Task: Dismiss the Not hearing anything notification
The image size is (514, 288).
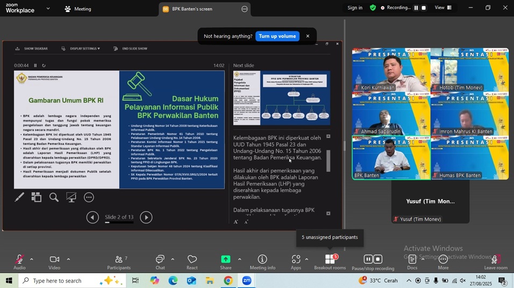Action: click(x=308, y=36)
